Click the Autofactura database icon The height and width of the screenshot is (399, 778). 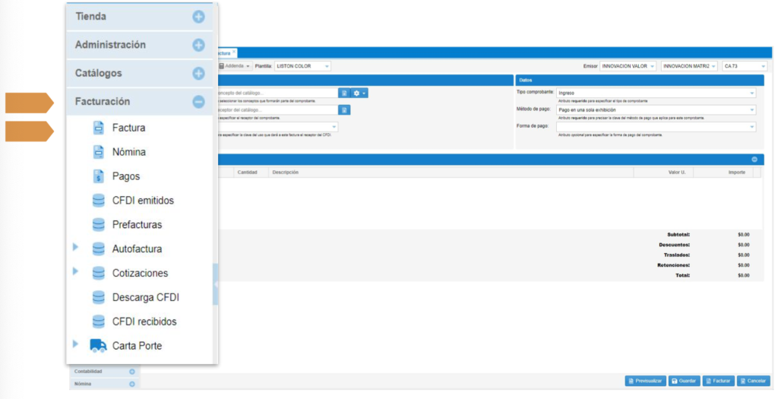[99, 249]
